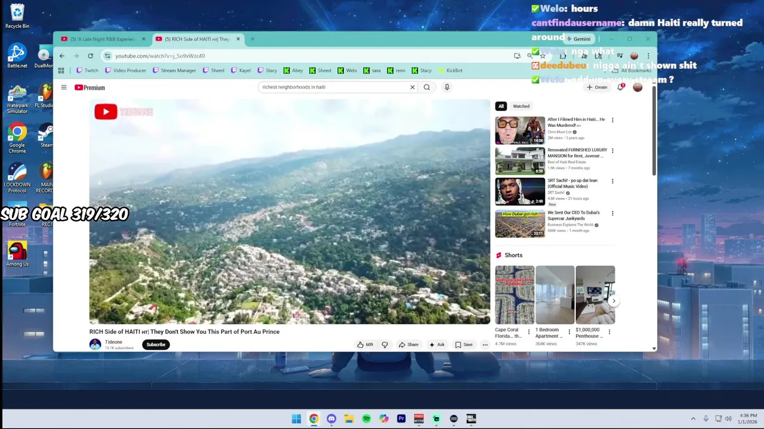Clear the search query with the X

click(x=412, y=87)
